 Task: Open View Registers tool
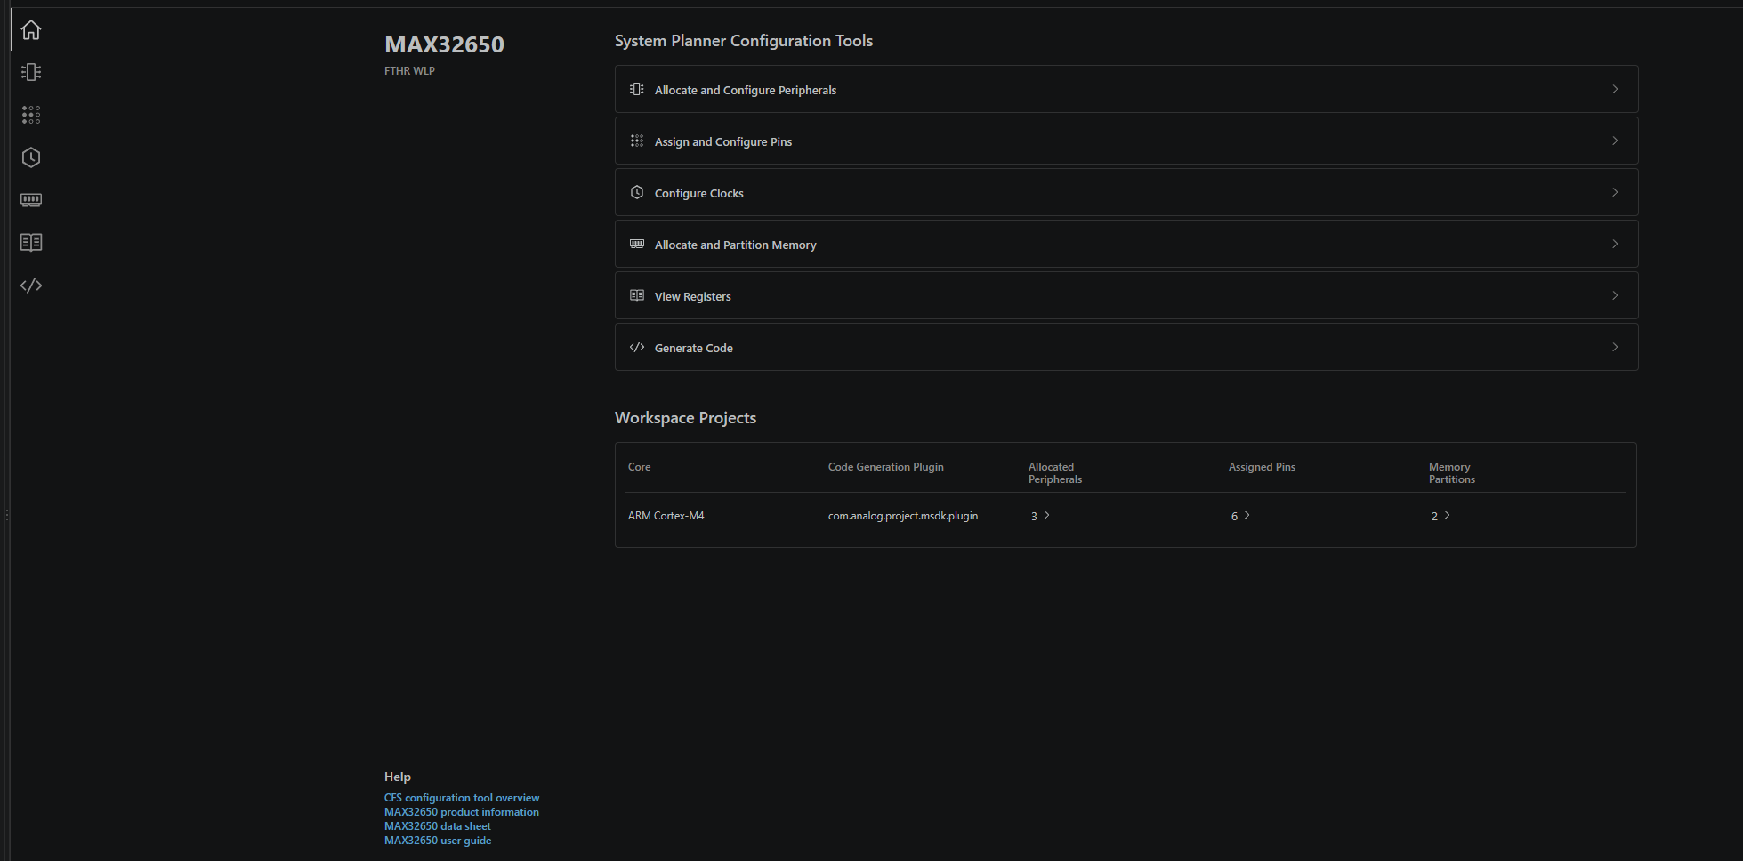1126,295
